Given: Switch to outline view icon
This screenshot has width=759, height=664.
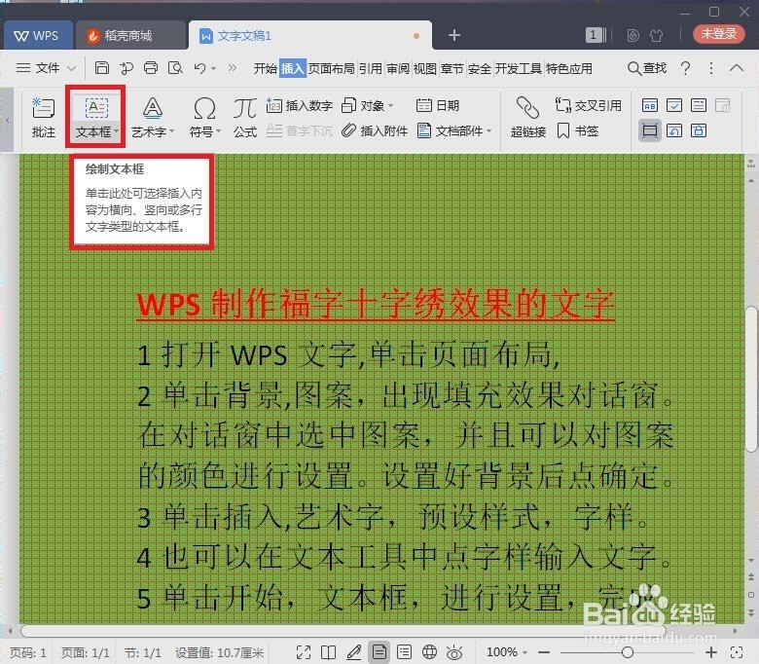Looking at the screenshot, I should point(404,652).
